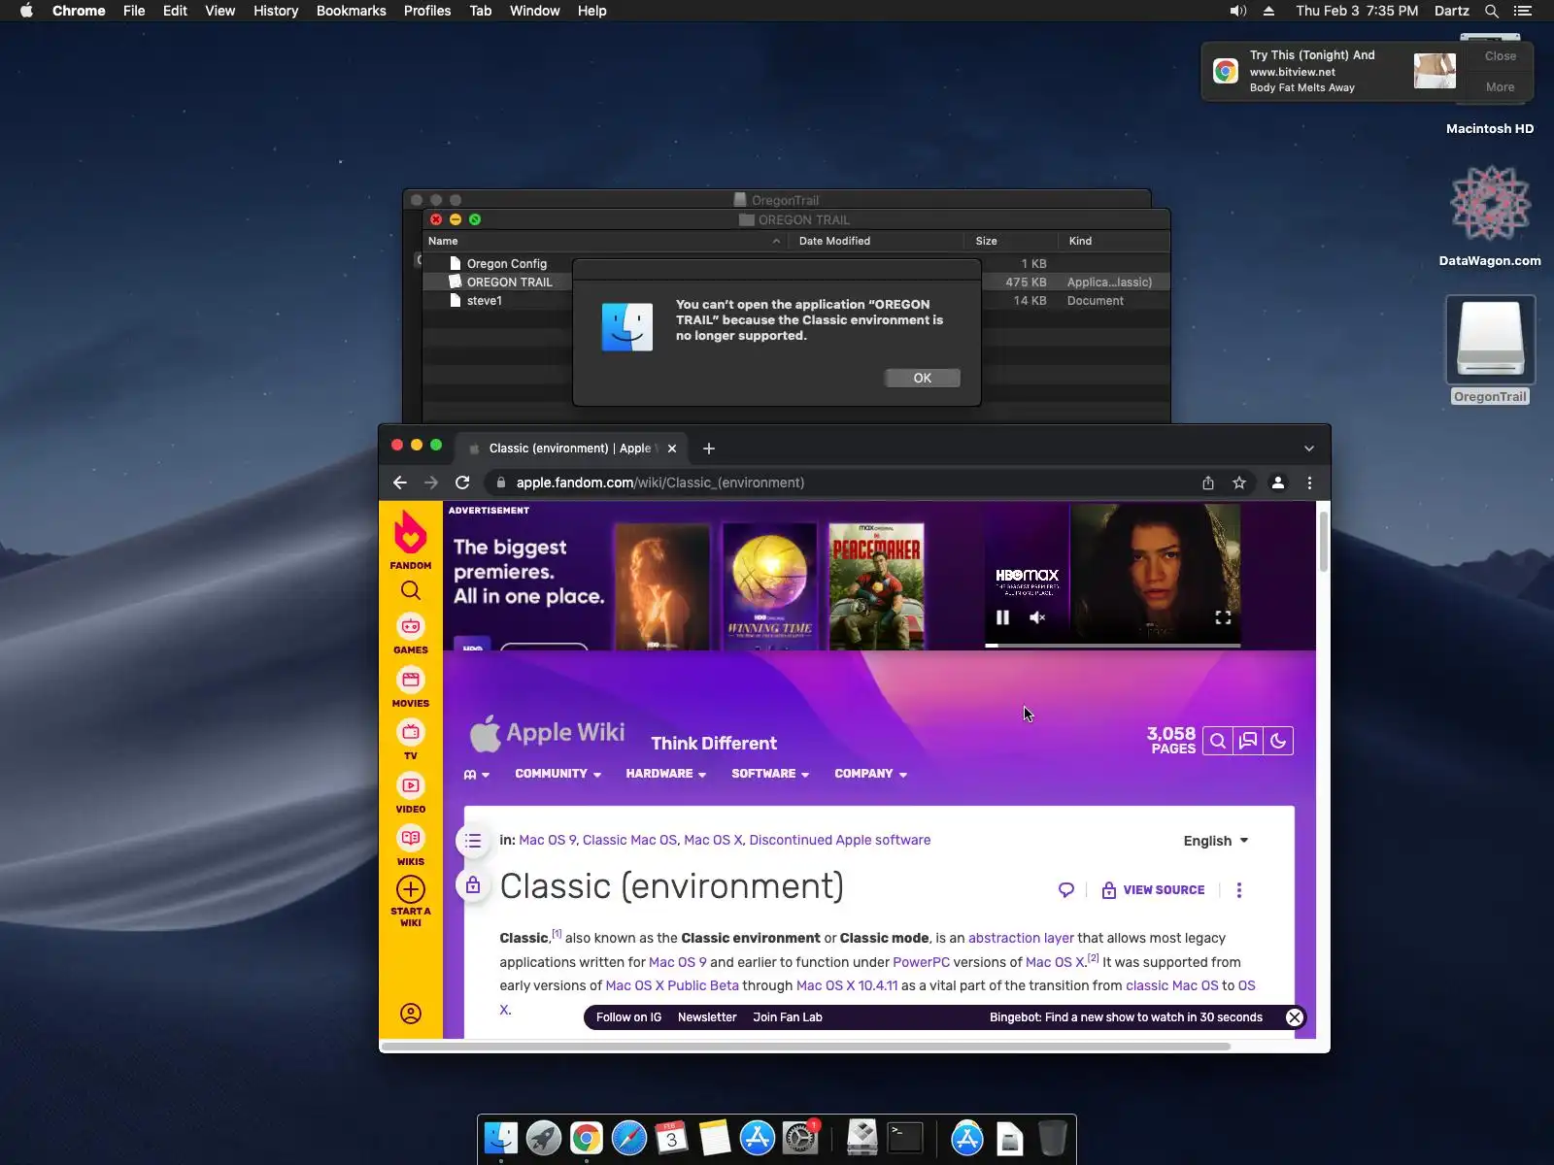This screenshot has height=1165, width=1554.
Task: Click the Join Fan Lab link
Action: [788, 1017]
